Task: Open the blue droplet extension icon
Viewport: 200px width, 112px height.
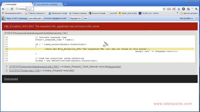Action: coord(178,9)
